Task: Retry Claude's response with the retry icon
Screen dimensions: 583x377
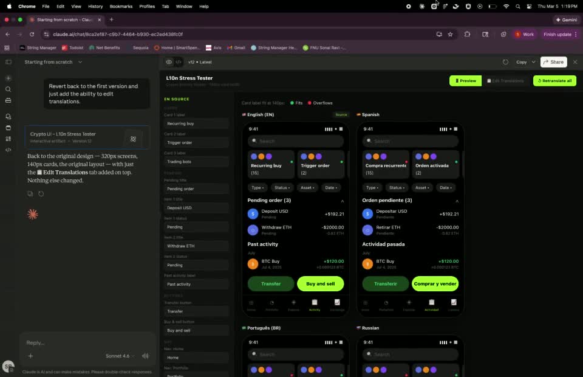Action: 41,193
